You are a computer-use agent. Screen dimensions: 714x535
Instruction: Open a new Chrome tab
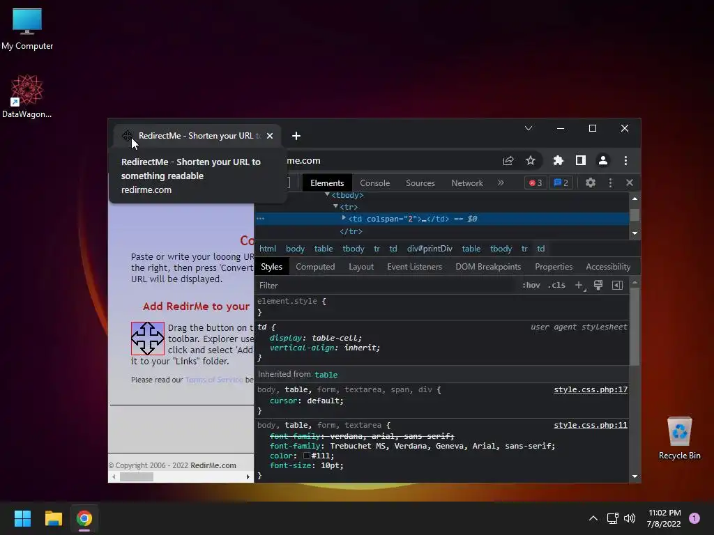[x=296, y=136]
